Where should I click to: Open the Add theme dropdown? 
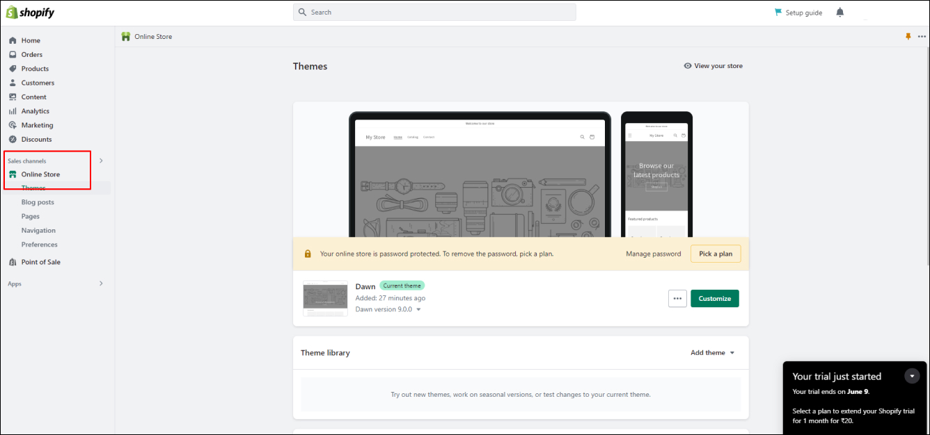(713, 353)
